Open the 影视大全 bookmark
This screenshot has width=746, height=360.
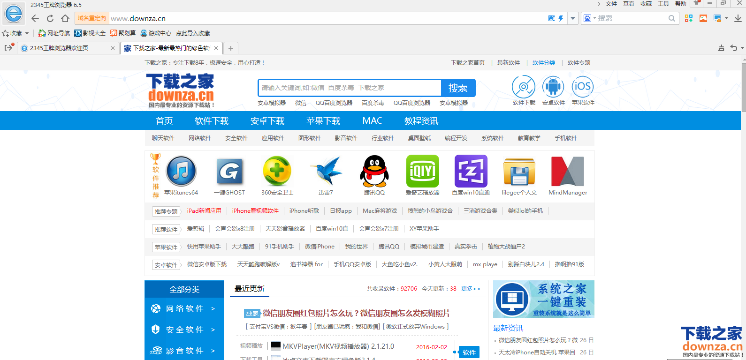coord(90,33)
